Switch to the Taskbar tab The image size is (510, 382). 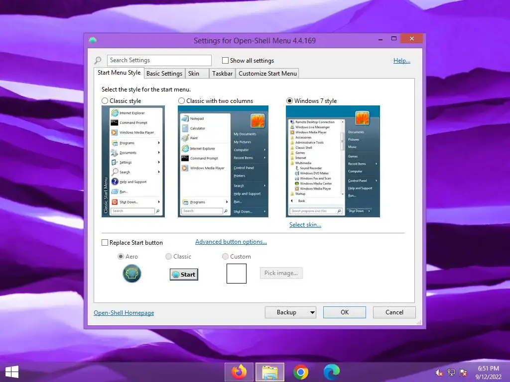222,74
